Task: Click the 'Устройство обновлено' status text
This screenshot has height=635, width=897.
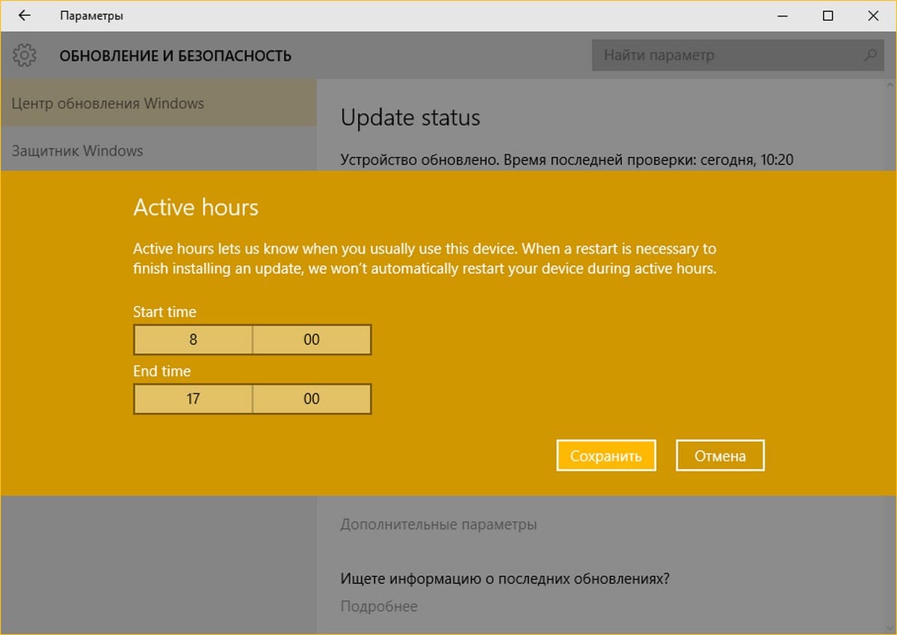Action: click(567, 159)
